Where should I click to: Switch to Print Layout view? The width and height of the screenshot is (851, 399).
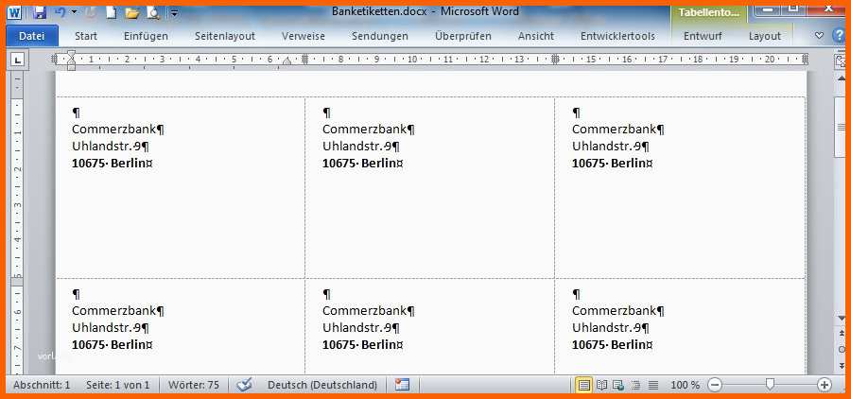tap(584, 385)
